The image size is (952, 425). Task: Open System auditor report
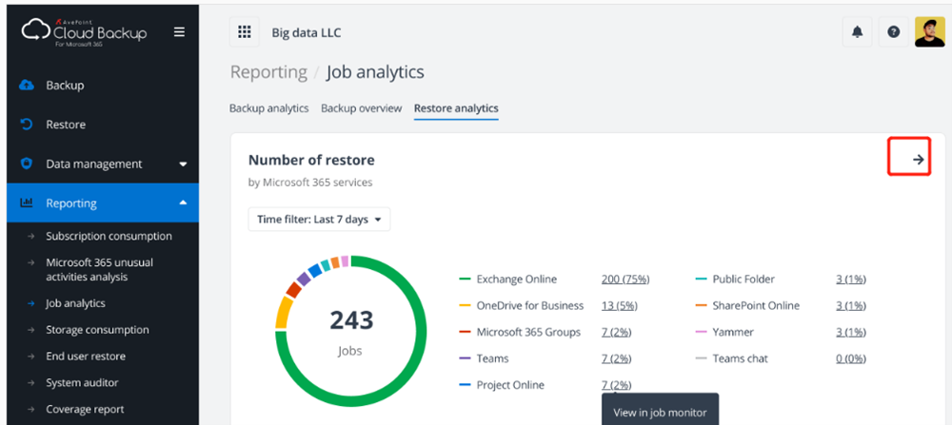(82, 382)
